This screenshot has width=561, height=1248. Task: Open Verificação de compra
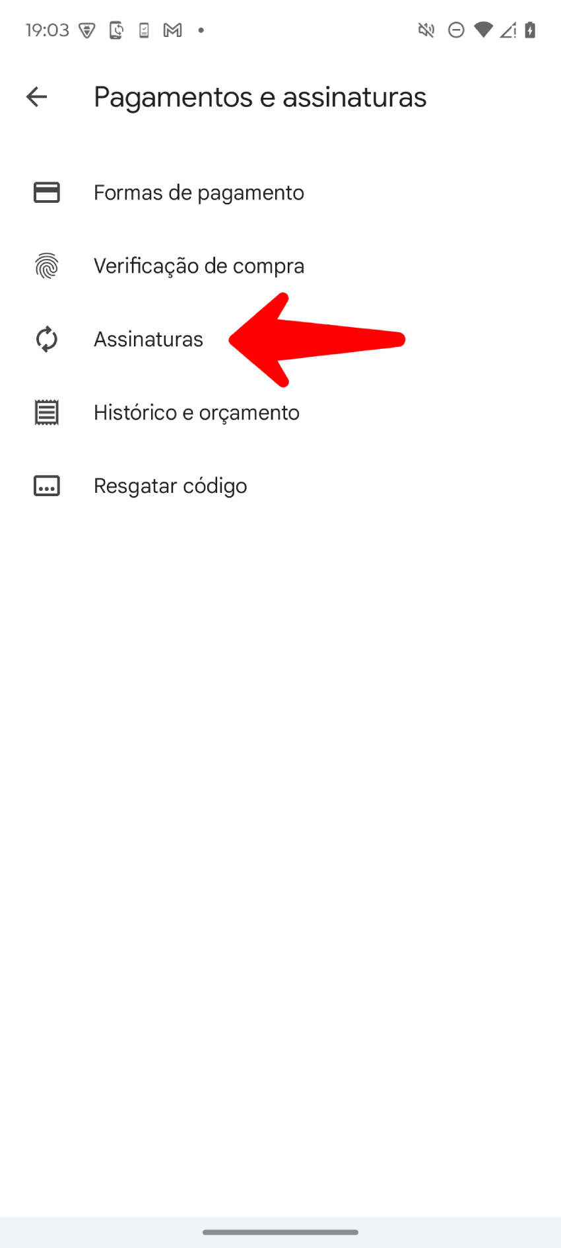click(280, 266)
